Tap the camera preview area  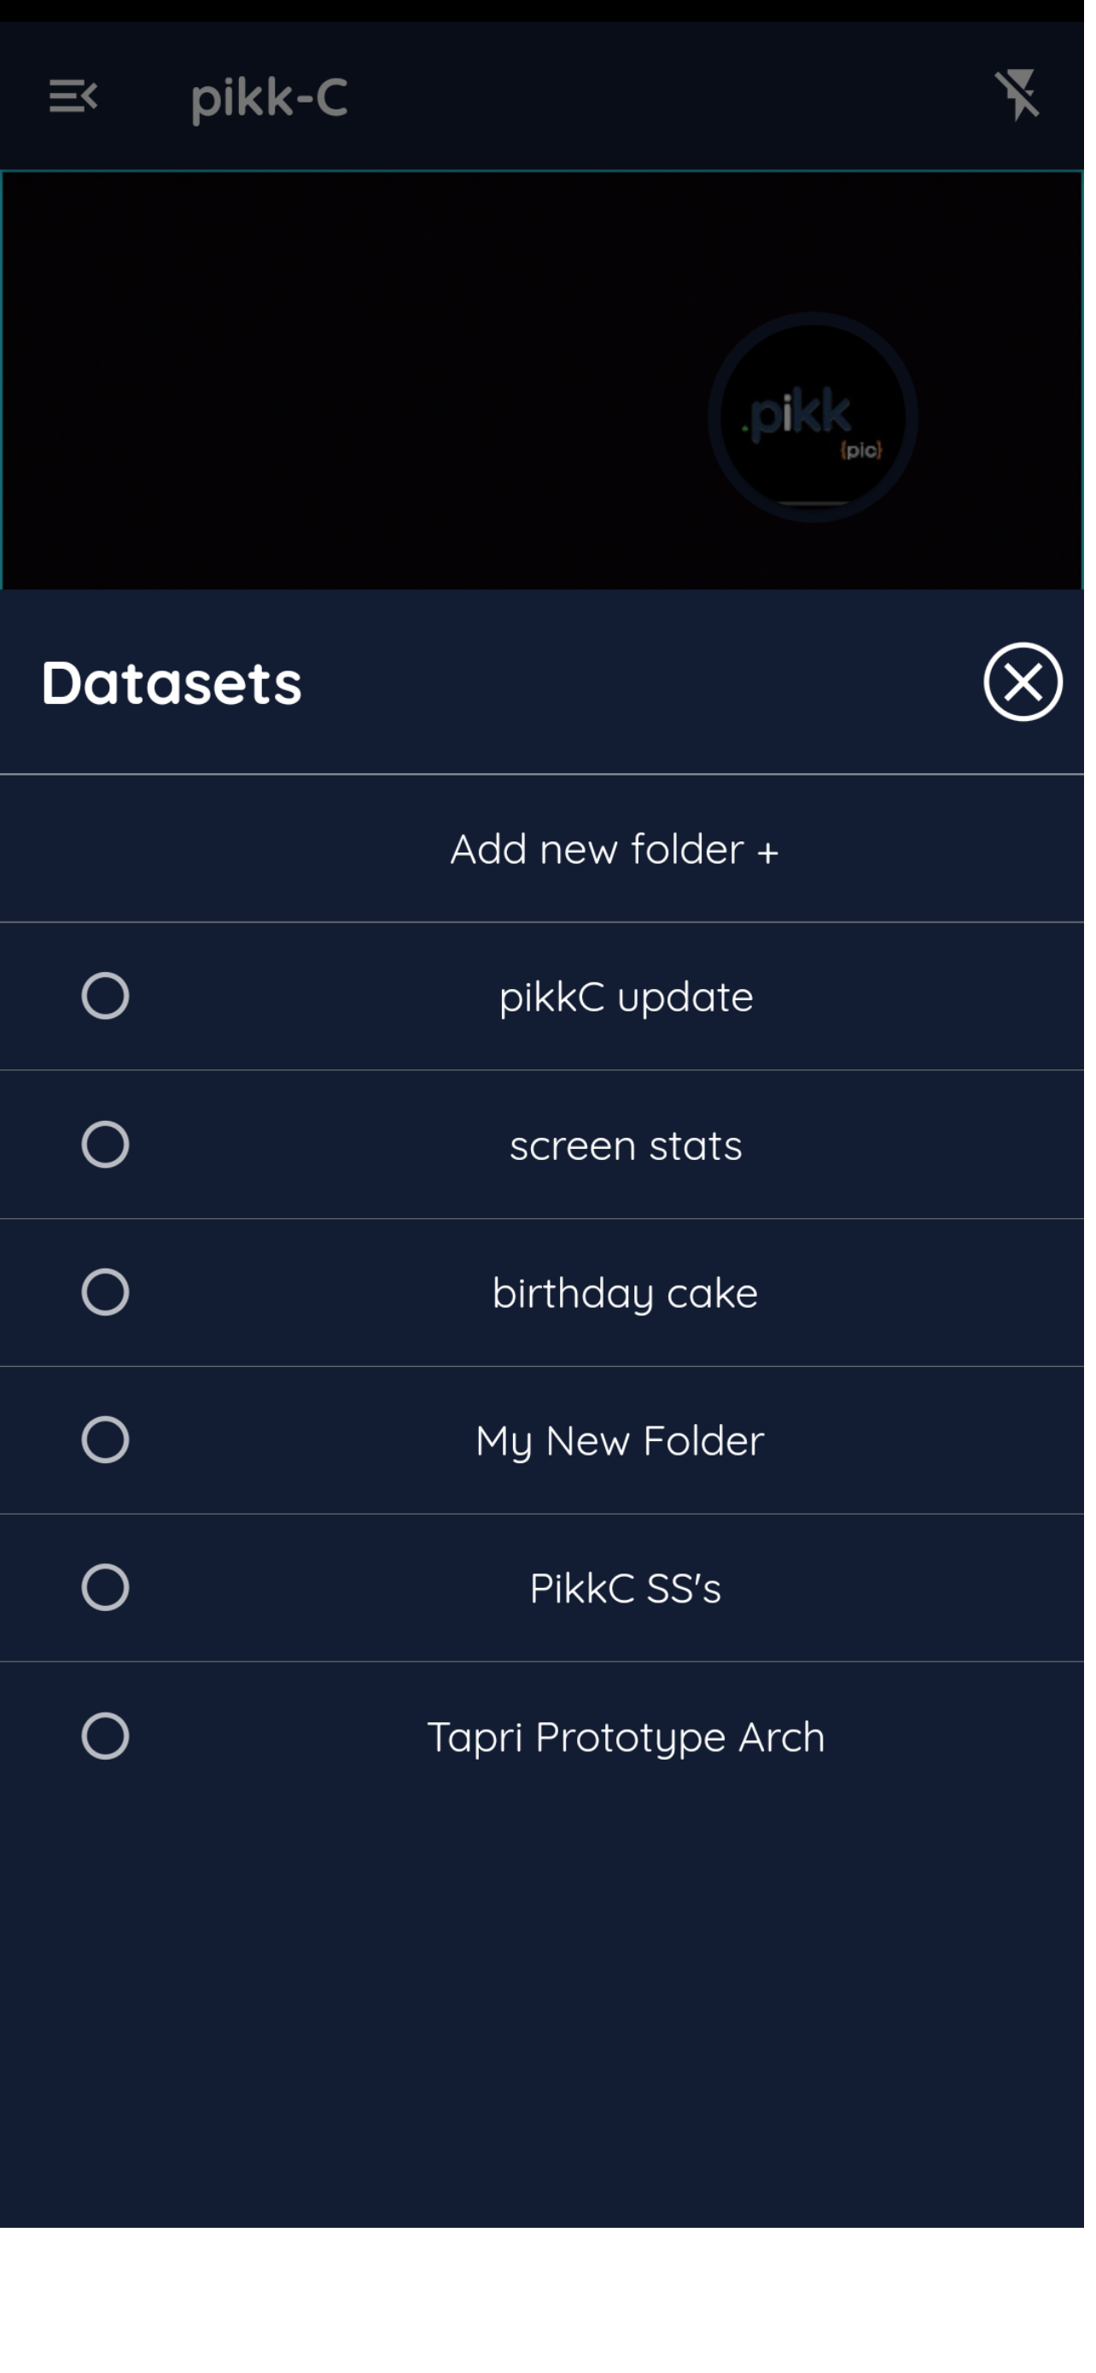[x=547, y=384]
